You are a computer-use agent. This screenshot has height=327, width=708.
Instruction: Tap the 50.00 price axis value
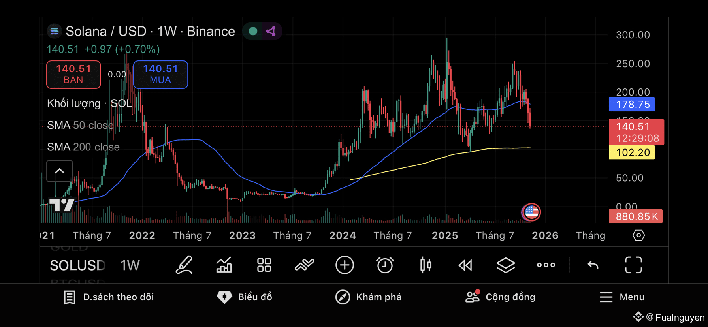(630, 178)
